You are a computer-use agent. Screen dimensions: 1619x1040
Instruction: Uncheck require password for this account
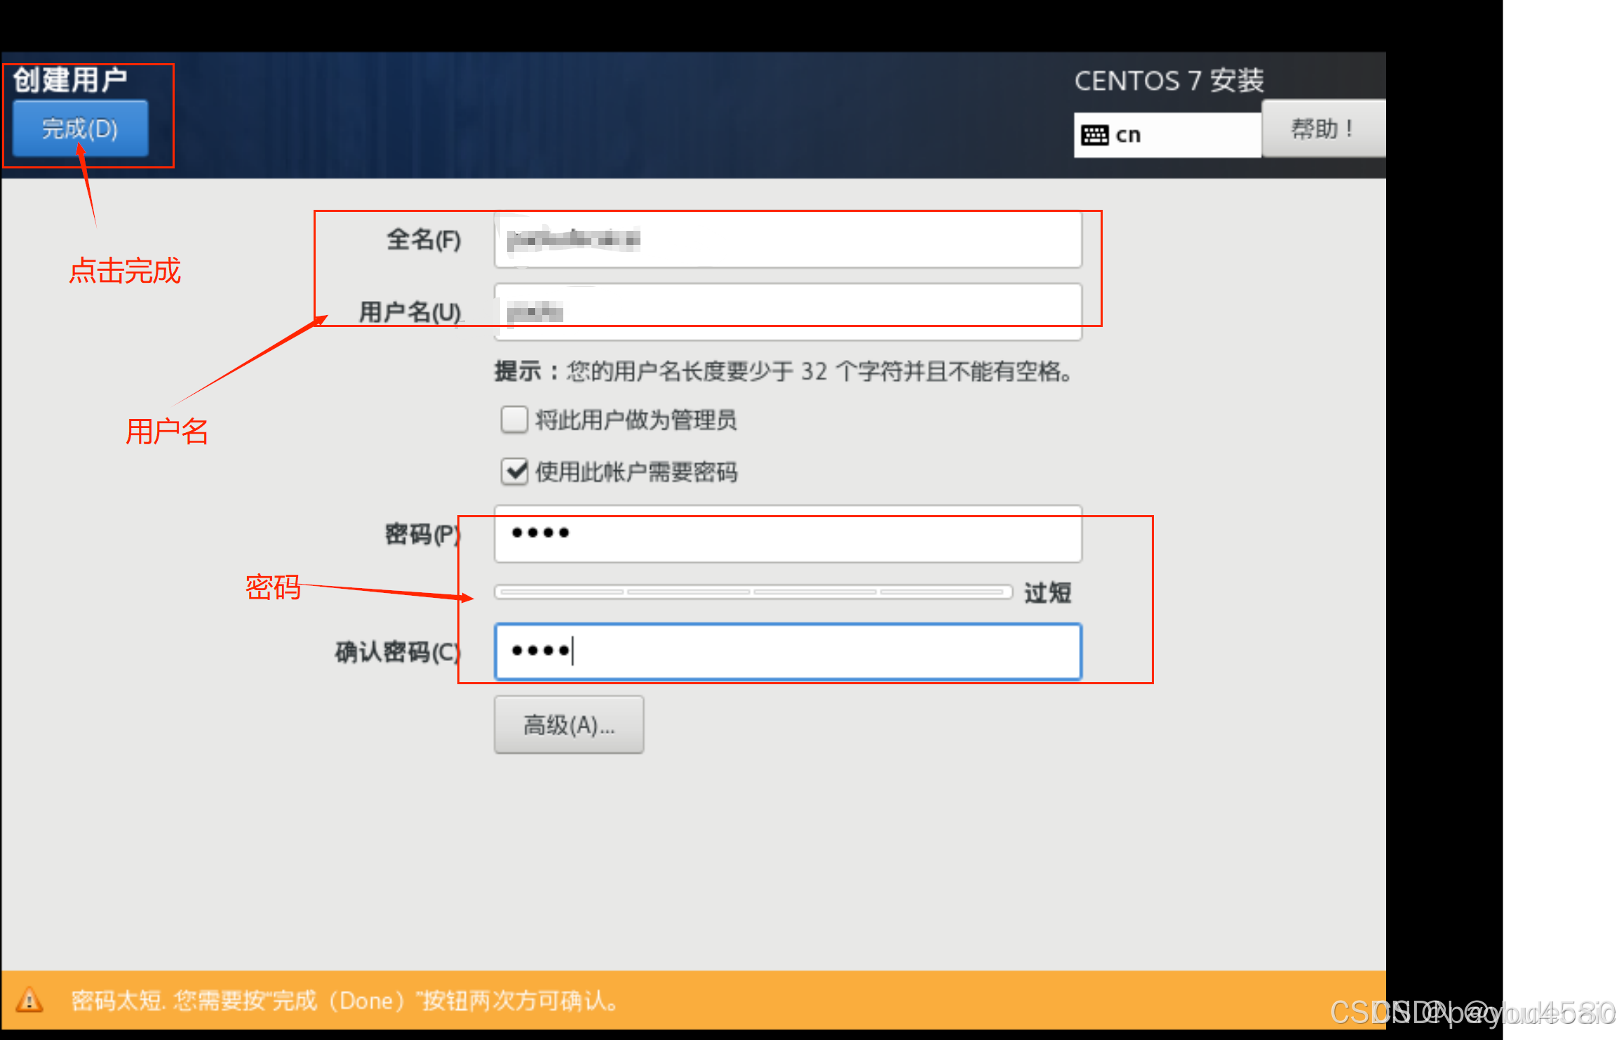pyautogui.click(x=514, y=472)
